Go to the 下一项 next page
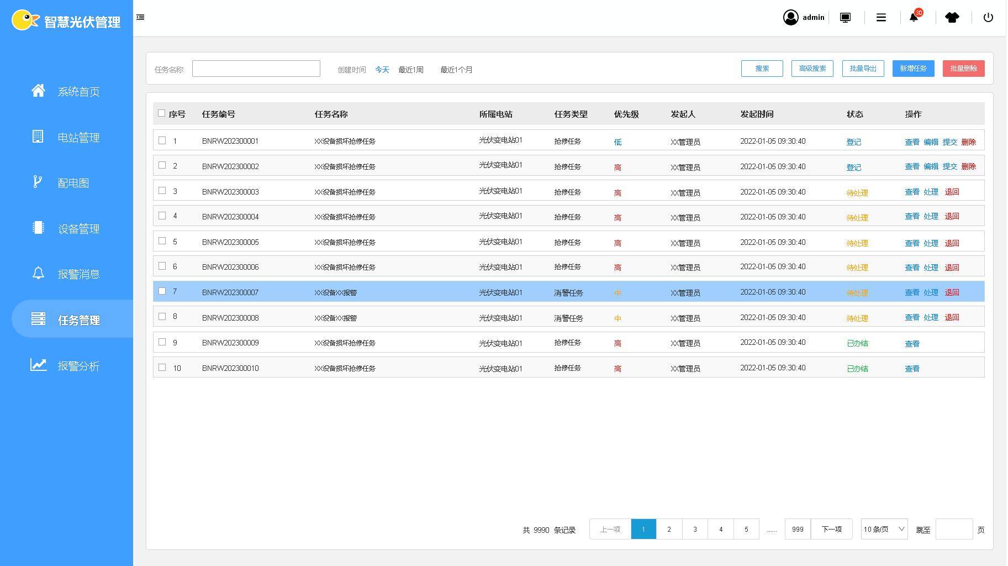 coord(831,530)
